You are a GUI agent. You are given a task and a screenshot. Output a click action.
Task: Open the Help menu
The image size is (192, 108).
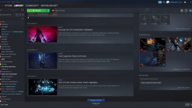point(17,2)
